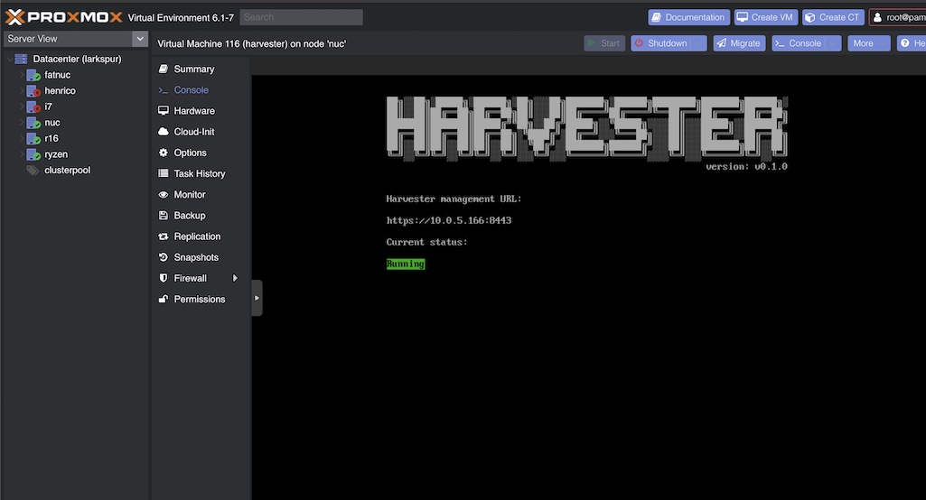Click the Summary book icon

coord(164,69)
